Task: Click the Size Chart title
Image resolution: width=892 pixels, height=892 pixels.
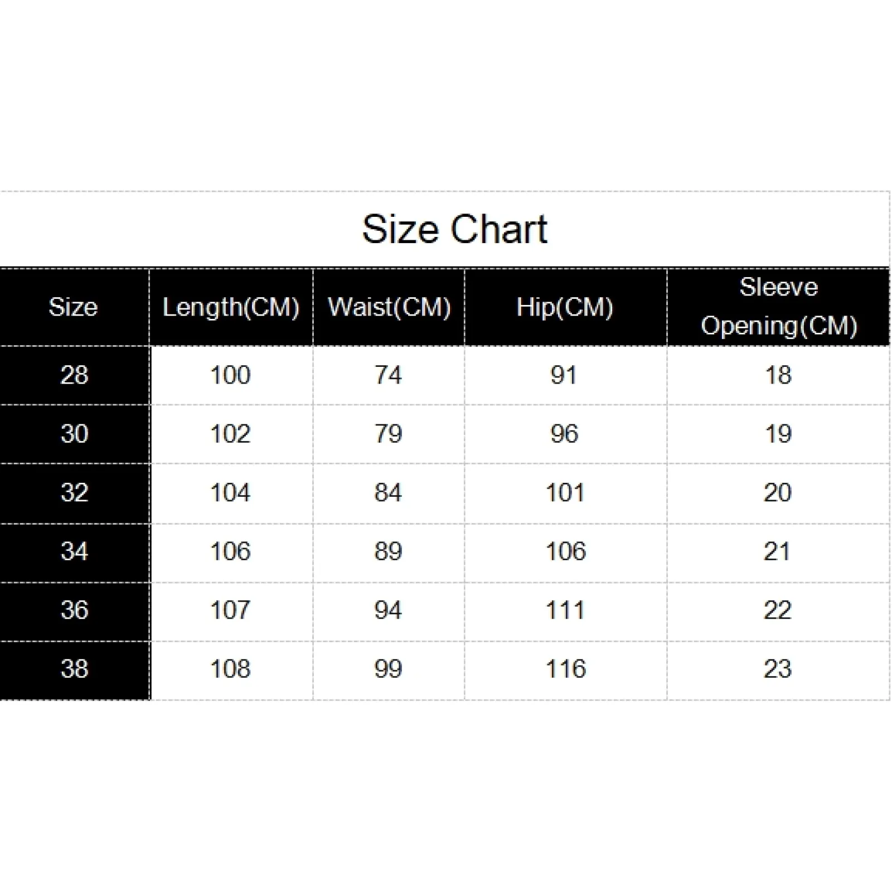Action: 454,229
